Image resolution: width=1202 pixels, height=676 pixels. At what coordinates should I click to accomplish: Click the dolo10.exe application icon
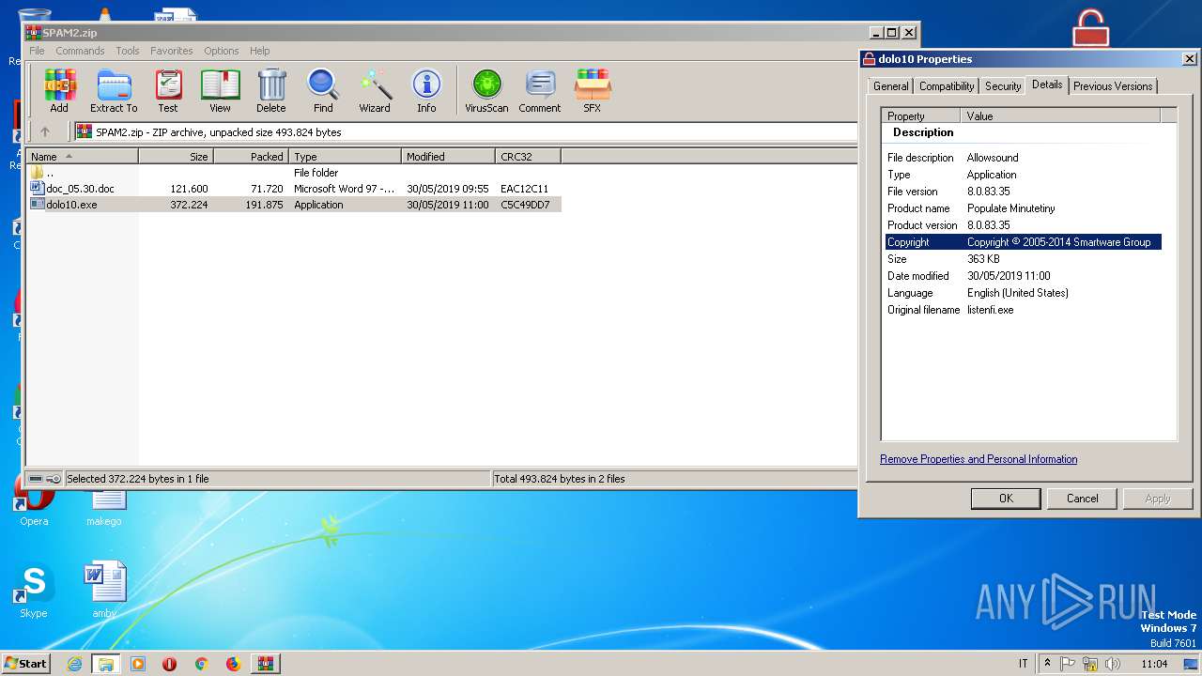tap(38, 204)
